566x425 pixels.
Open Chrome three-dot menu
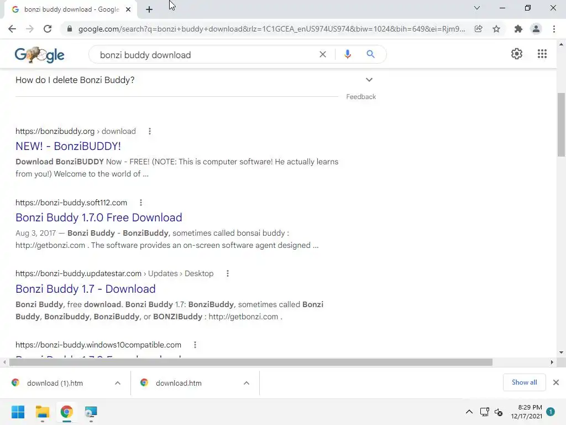554,29
